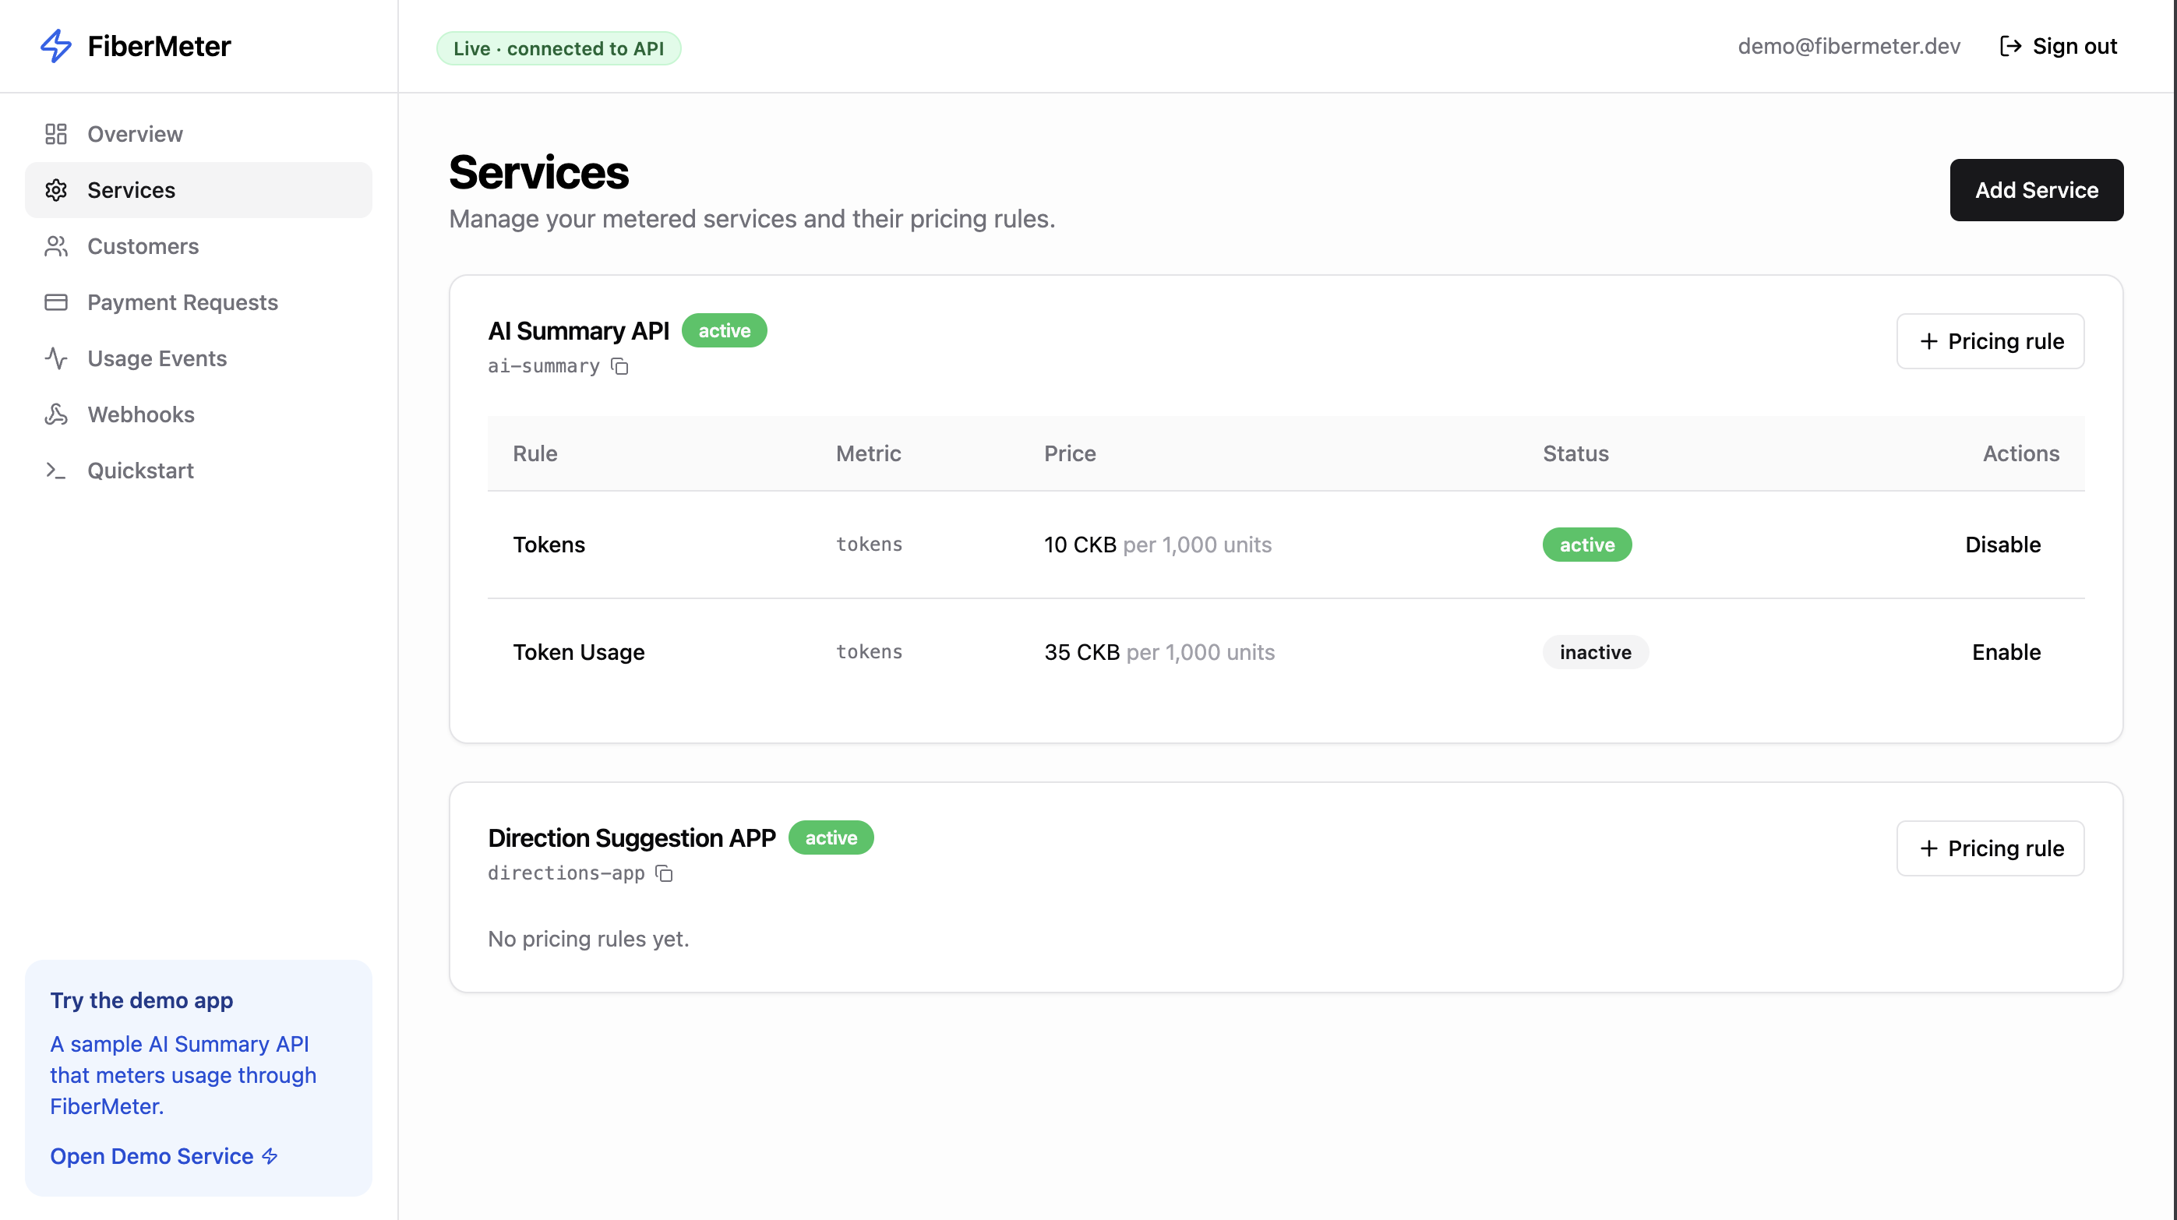Click the Webhooks icon in sidebar
Screen dimensions: 2177x1220
(56, 414)
